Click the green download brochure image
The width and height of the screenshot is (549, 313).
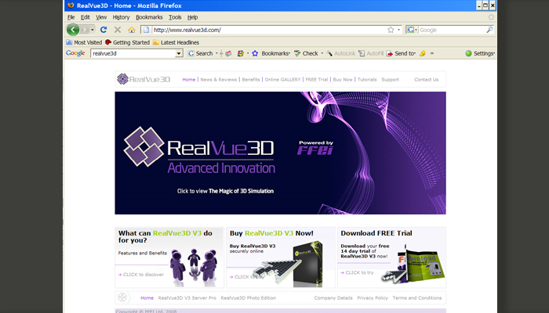(425, 268)
